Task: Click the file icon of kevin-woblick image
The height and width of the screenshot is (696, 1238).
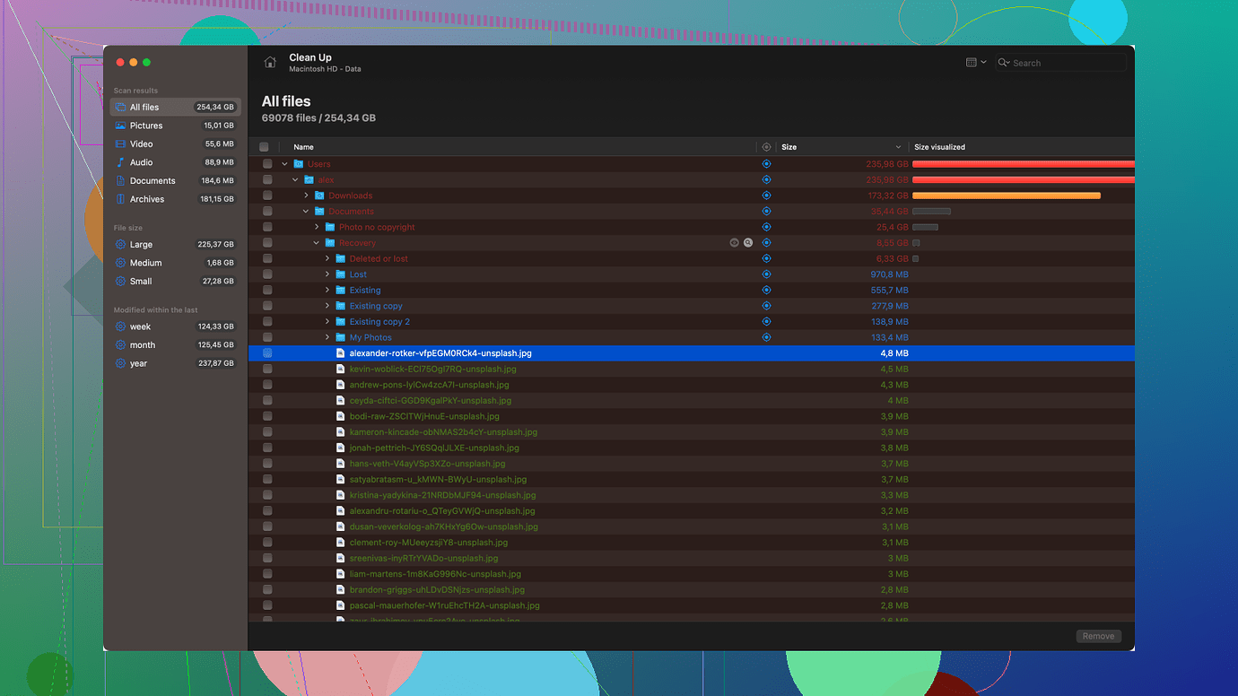Action: 340,369
